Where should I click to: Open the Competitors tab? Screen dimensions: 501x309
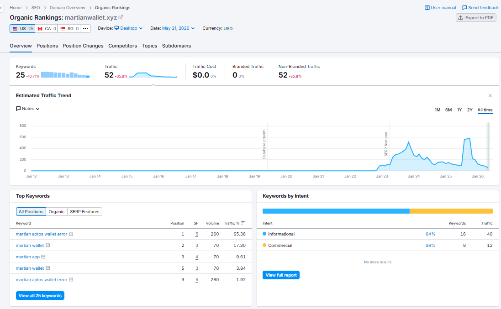point(123,46)
